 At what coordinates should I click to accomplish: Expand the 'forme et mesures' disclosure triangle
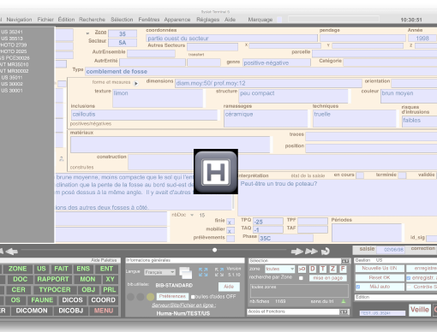point(136,83)
